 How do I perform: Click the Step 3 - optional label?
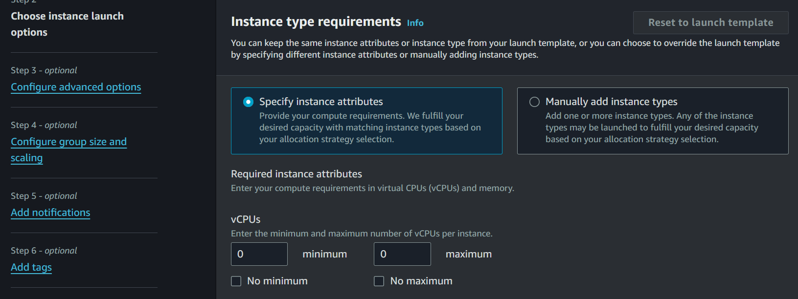pos(44,70)
